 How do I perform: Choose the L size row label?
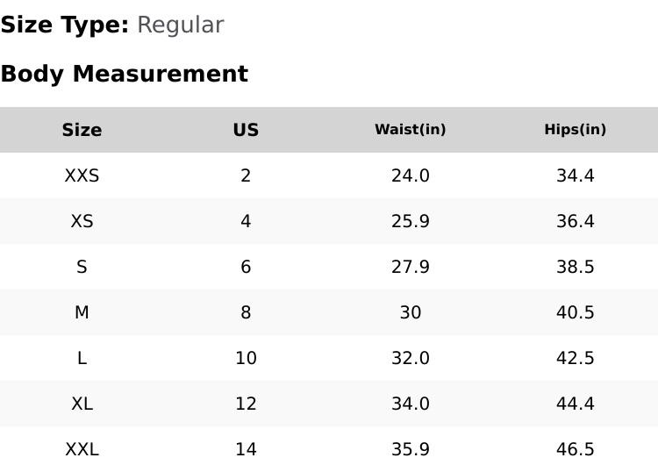click(82, 358)
